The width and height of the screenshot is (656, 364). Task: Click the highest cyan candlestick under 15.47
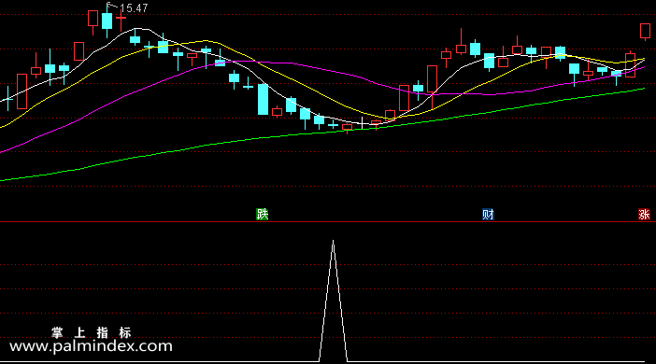coord(107,21)
